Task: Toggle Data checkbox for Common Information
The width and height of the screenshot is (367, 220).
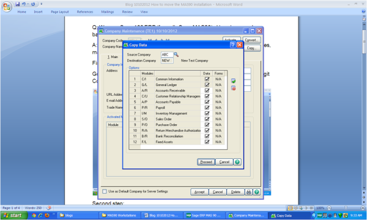Action: [x=207, y=79]
